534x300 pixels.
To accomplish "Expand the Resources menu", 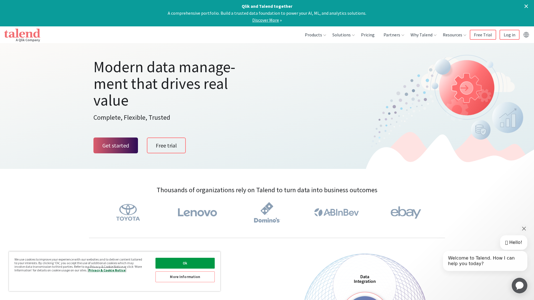I will pyautogui.click(x=454, y=35).
